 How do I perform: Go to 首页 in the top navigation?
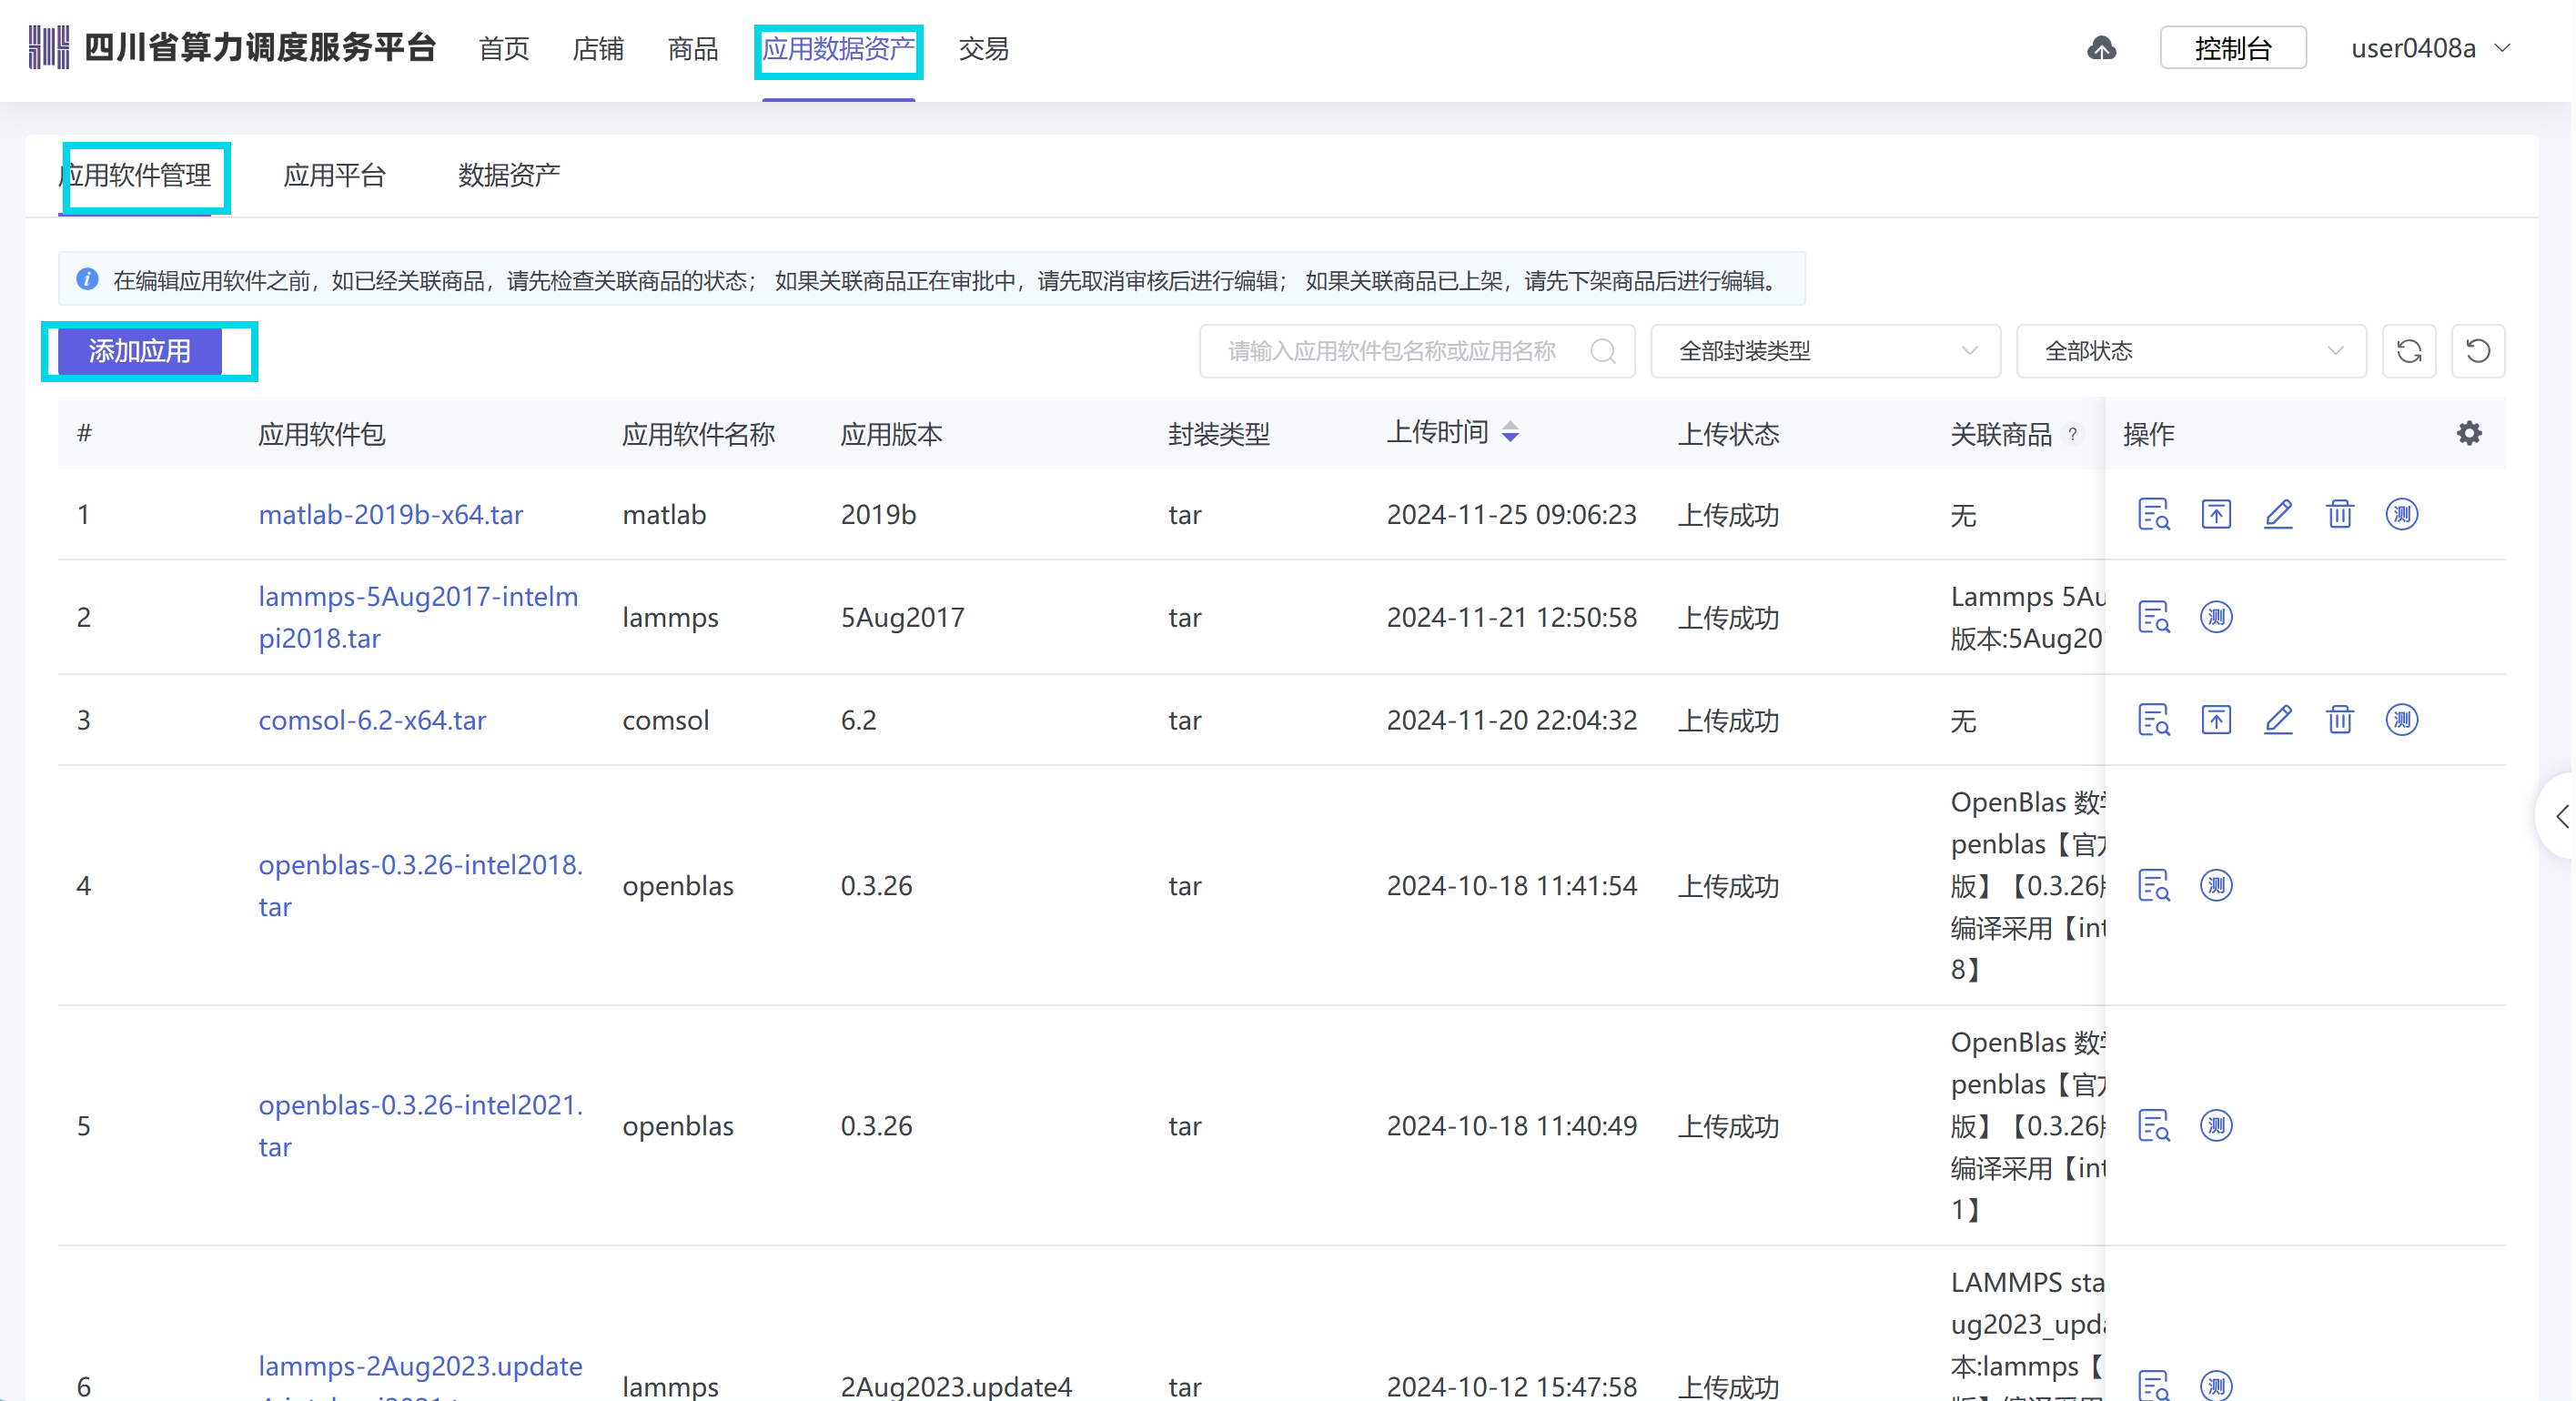(504, 48)
